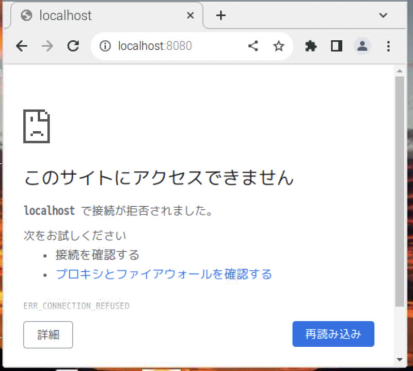Image resolution: width=413 pixels, height=371 pixels.
Task: Open the Extensions puzzle menu
Action: (311, 47)
